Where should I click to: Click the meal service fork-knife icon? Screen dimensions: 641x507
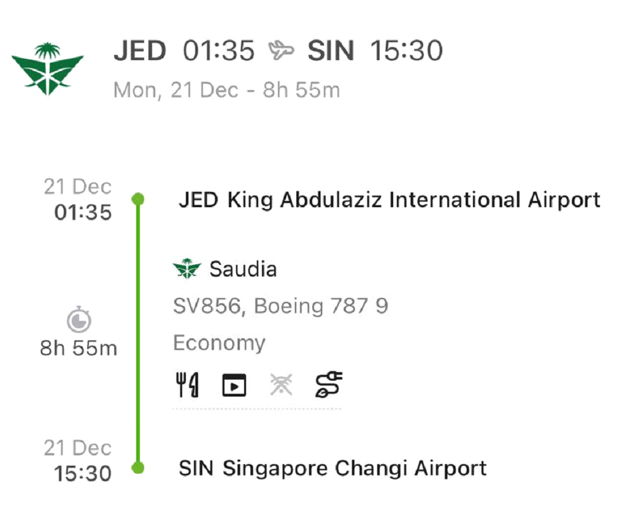click(x=187, y=385)
